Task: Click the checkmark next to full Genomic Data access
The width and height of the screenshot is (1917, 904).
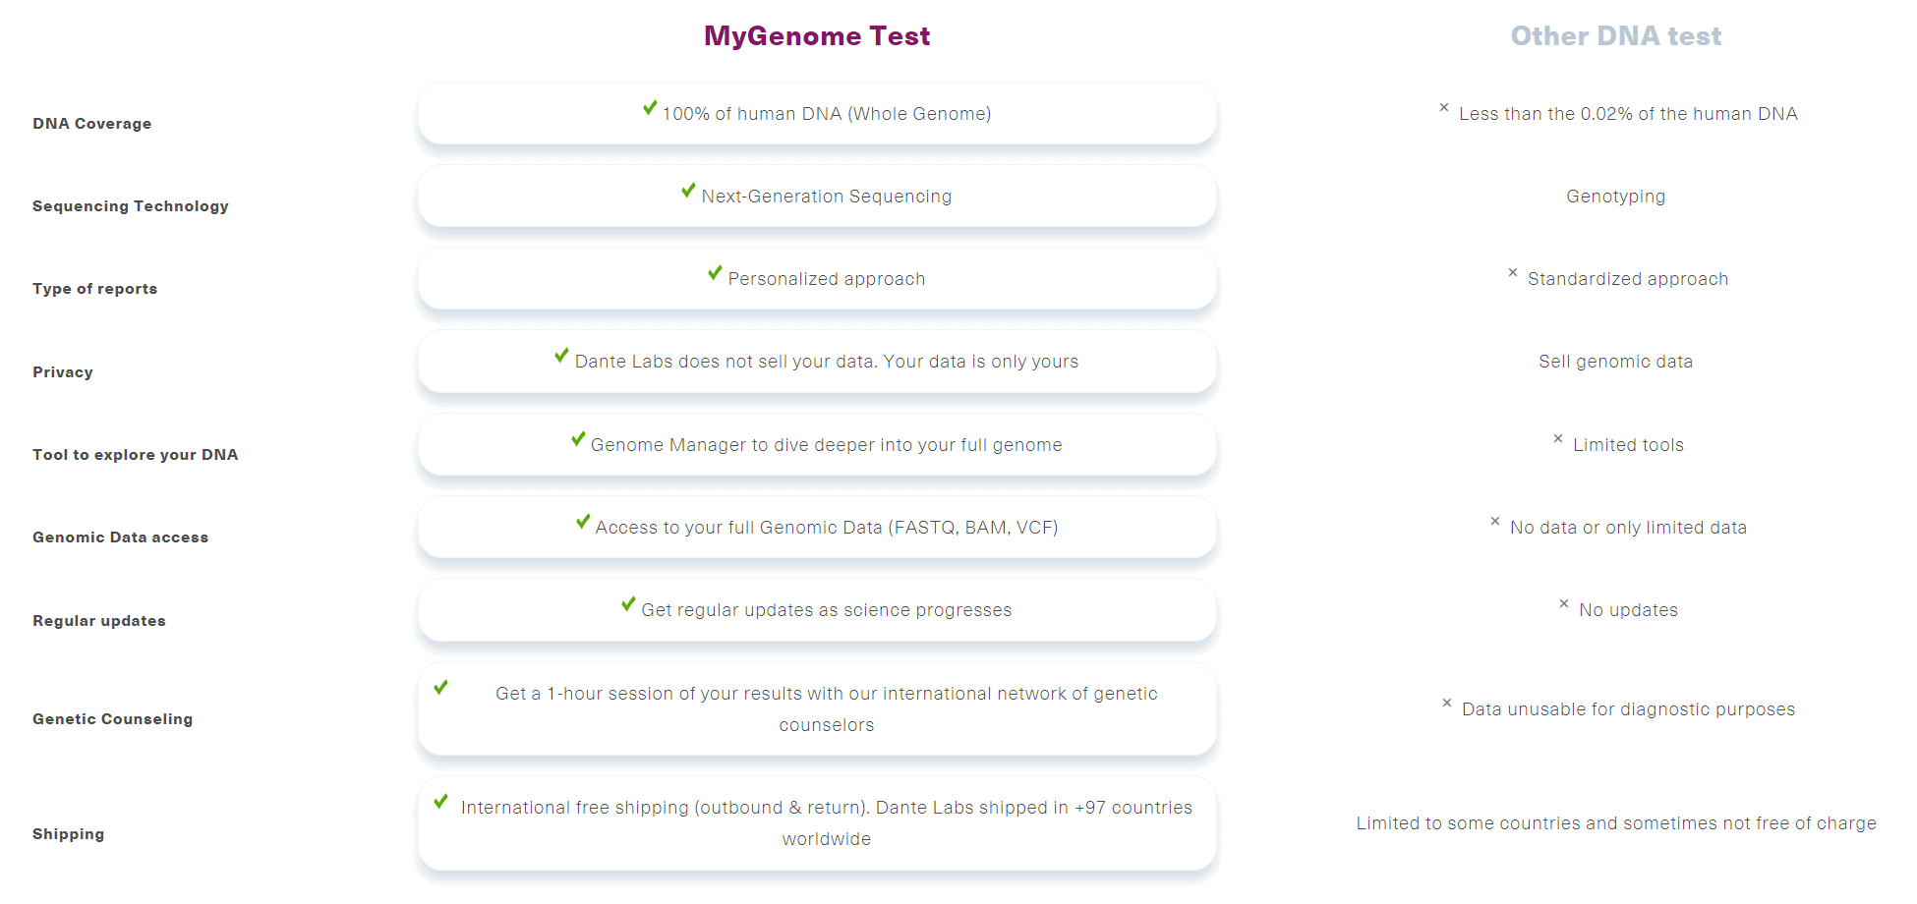Action: [x=583, y=522]
